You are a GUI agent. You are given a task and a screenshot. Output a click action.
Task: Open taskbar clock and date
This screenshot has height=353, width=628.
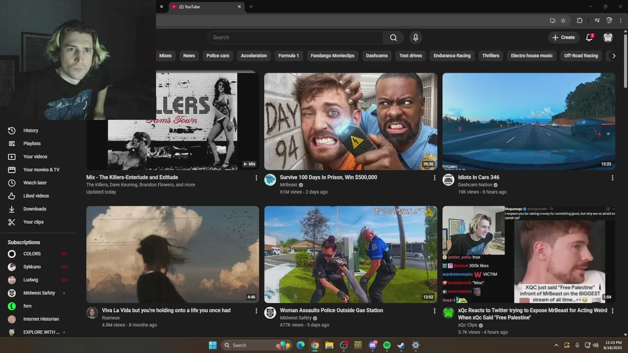pos(613,345)
